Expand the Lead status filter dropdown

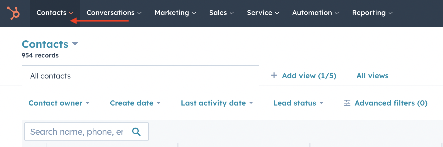tap(298, 103)
